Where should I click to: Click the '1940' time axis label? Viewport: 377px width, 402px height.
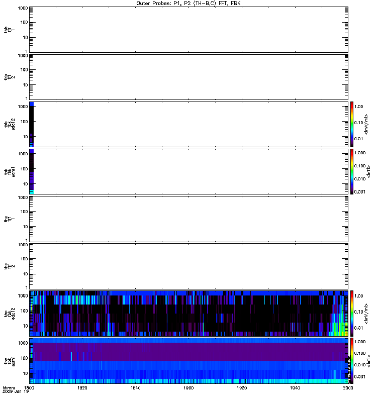click(295, 387)
